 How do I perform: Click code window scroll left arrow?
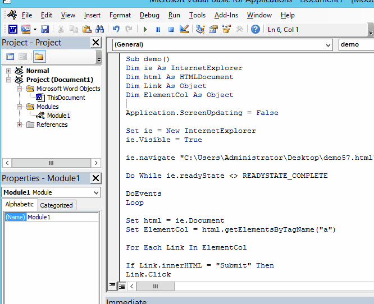pyautogui.click(x=132, y=286)
